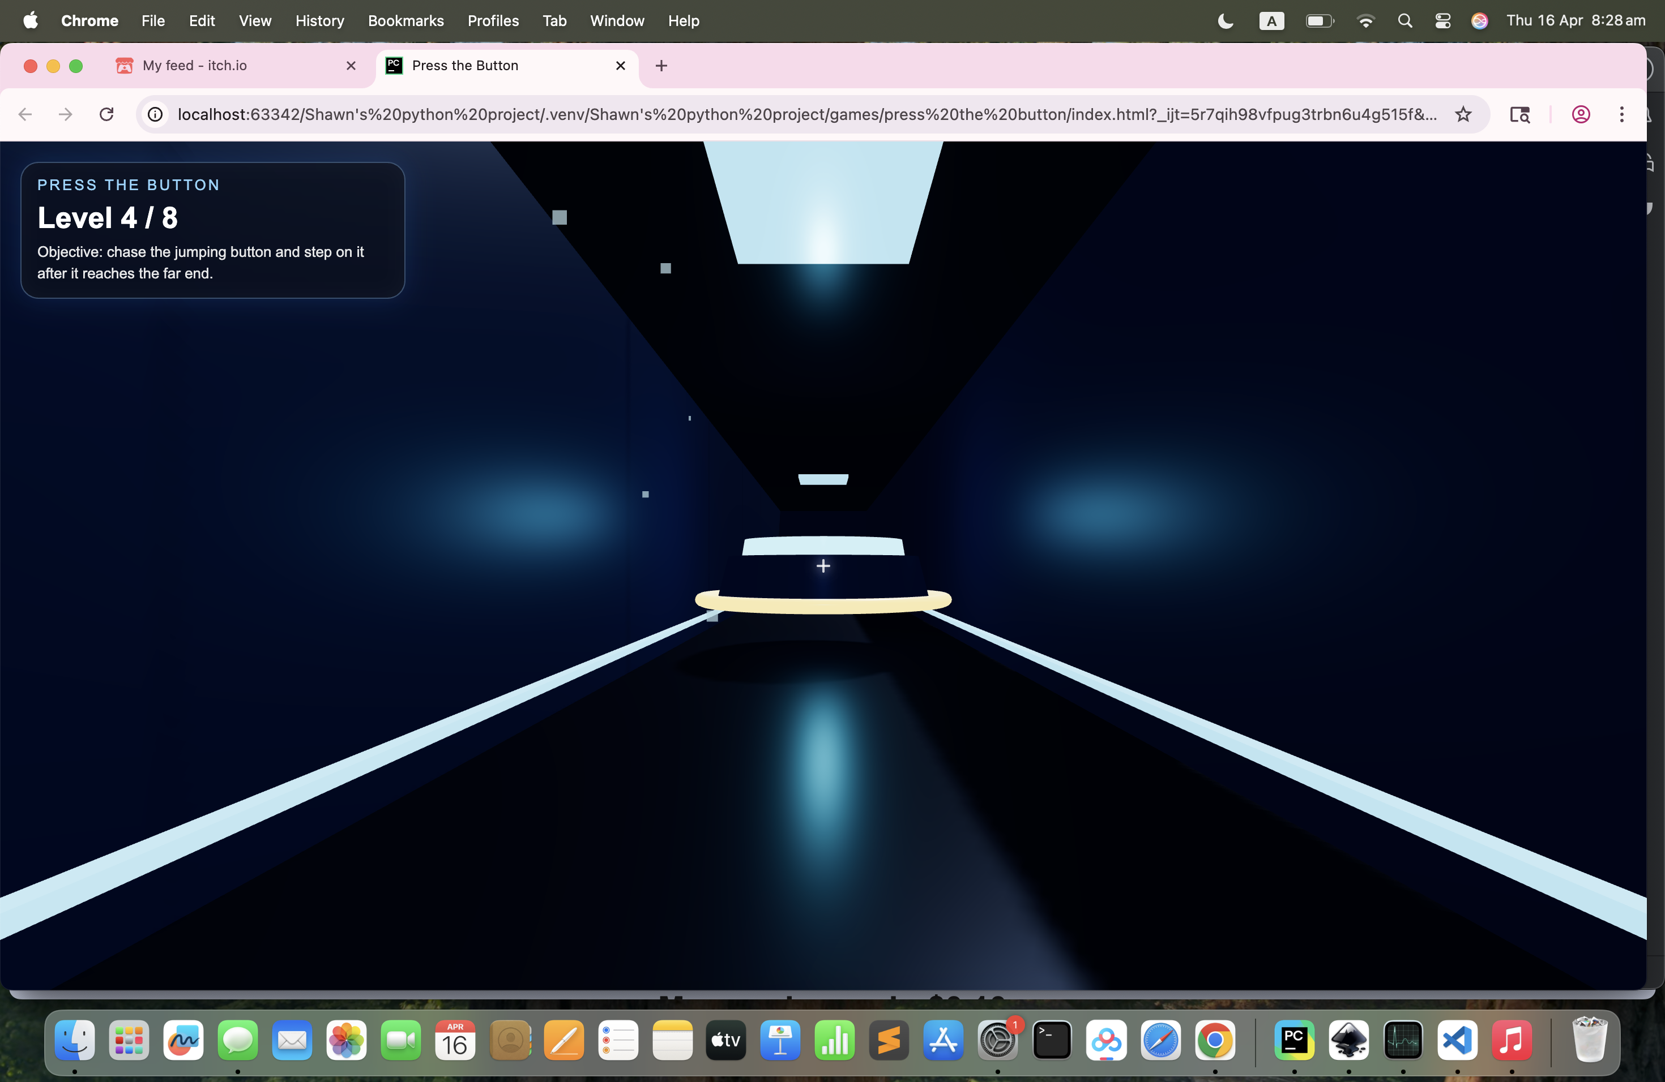This screenshot has width=1665, height=1082.
Task: Toggle Focus mode moon icon in menu bar
Action: click(x=1226, y=21)
